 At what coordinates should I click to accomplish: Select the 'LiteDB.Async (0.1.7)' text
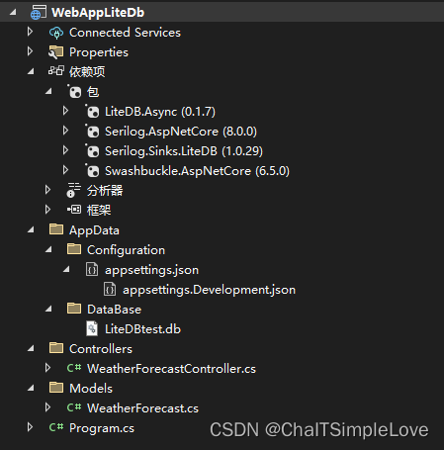pyautogui.click(x=160, y=112)
